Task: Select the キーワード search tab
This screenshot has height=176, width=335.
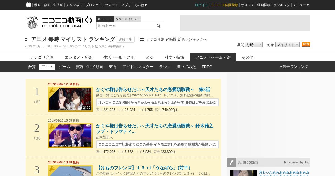Action: click(105, 19)
